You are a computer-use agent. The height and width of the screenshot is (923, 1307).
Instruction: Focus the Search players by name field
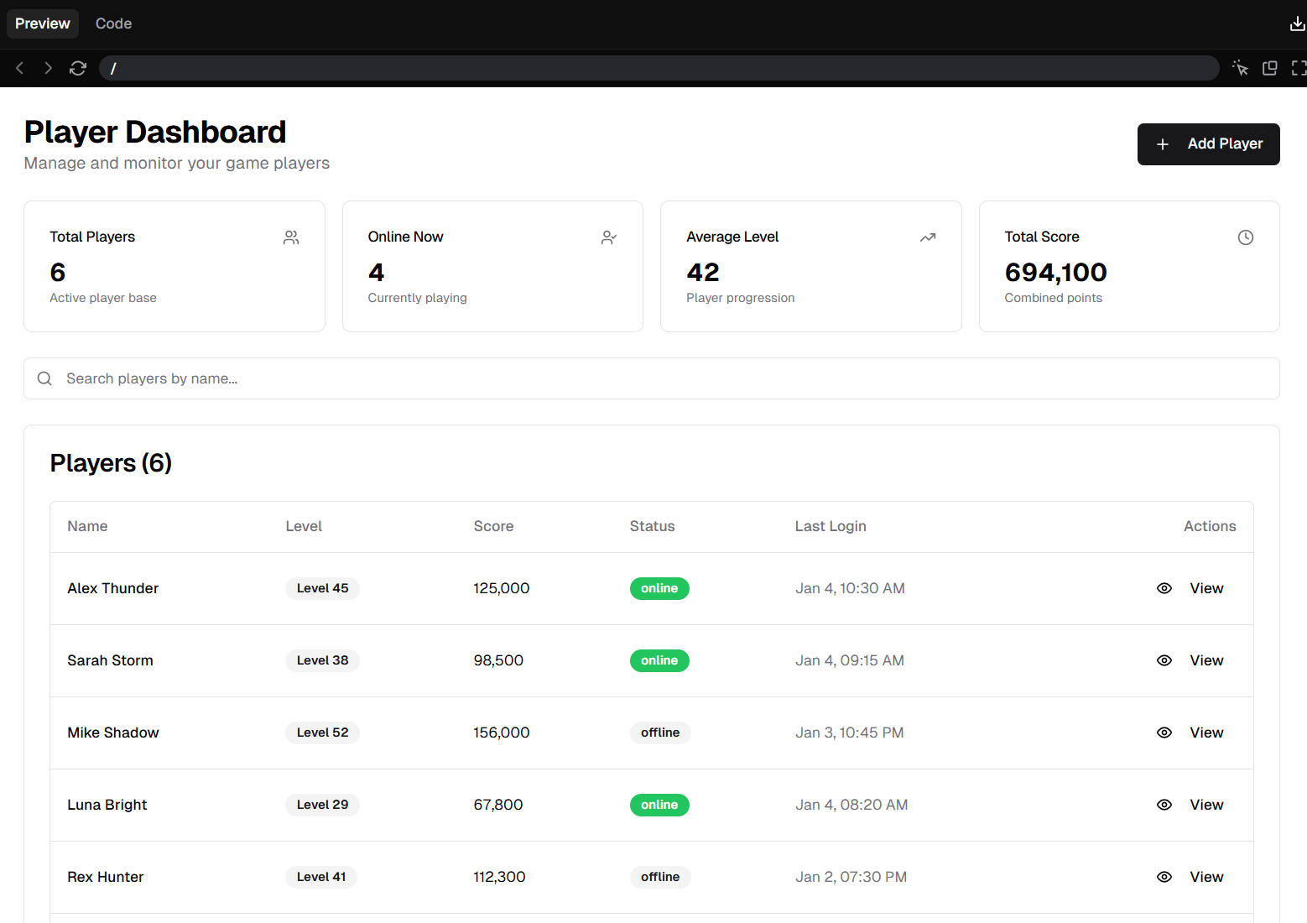tap(652, 378)
